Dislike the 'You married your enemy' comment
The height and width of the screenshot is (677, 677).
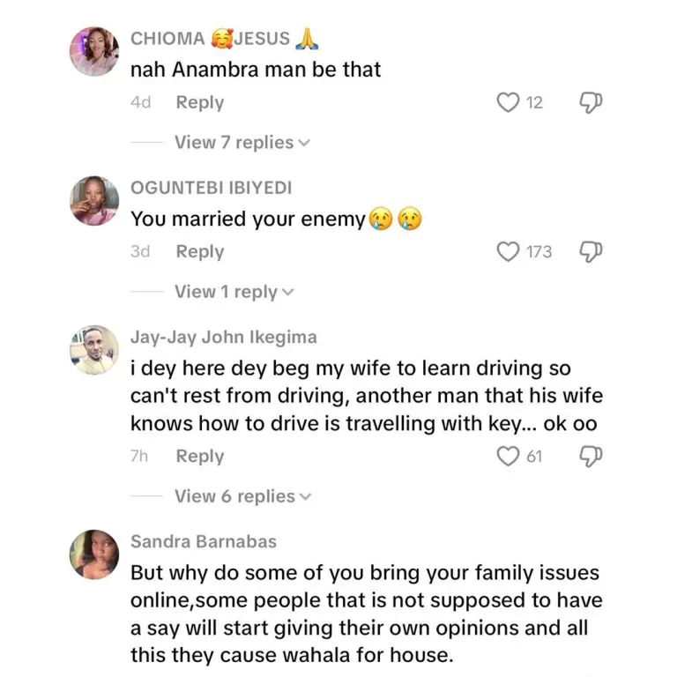point(590,252)
